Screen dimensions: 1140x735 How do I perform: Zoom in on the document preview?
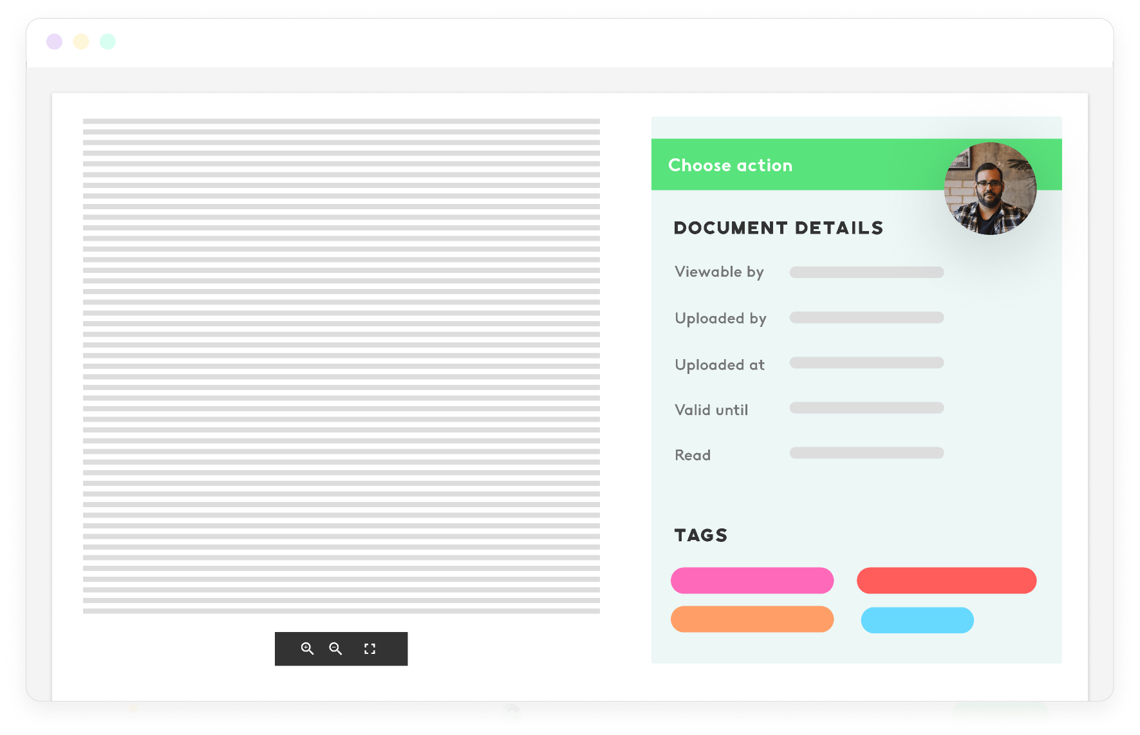pos(308,649)
